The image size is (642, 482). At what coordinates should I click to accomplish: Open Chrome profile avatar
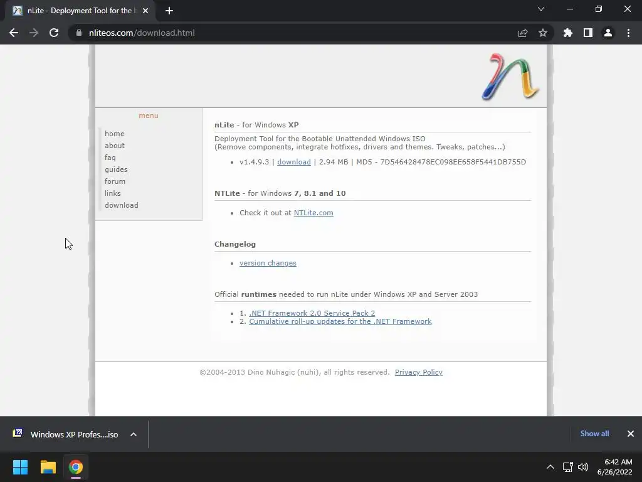point(608,33)
